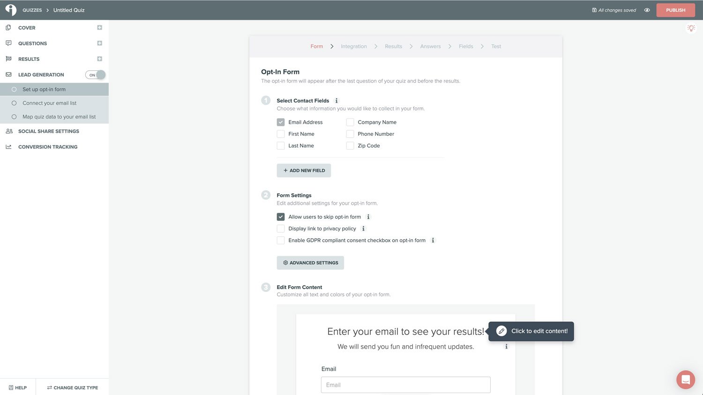Expand the Results section plus icon
This screenshot has width=703, height=395.
point(99,59)
